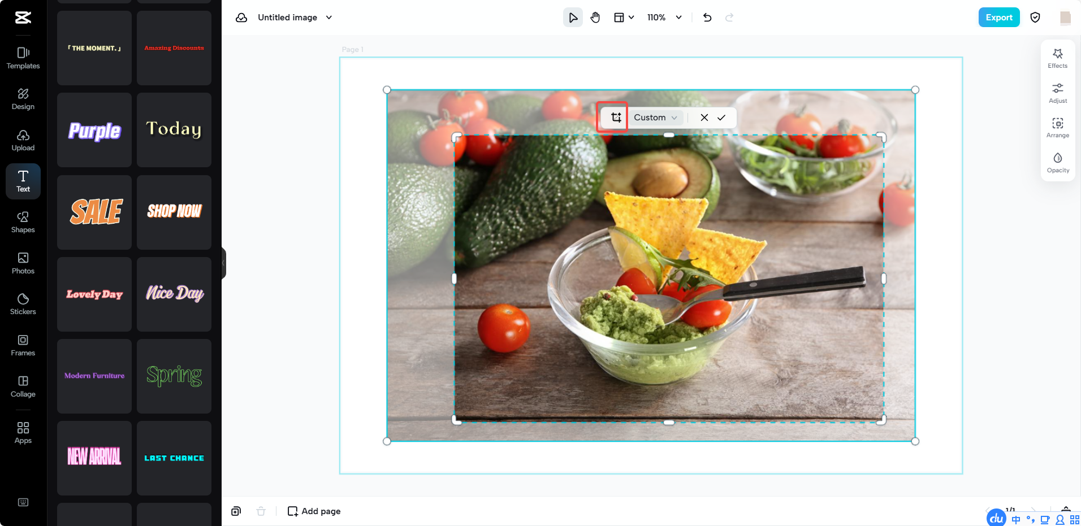The height and width of the screenshot is (526, 1081).
Task: Select the crop tool above the image
Action: pos(613,117)
